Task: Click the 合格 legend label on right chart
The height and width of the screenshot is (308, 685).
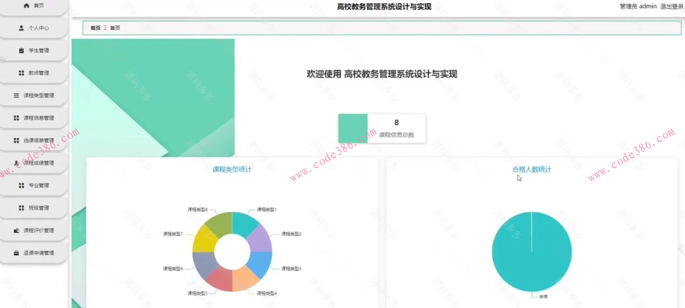Action: pyautogui.click(x=543, y=297)
